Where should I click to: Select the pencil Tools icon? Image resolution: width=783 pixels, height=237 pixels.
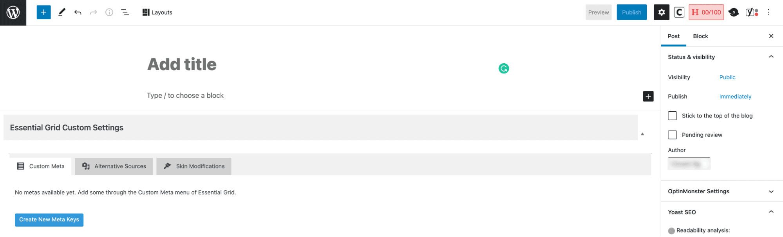click(62, 12)
